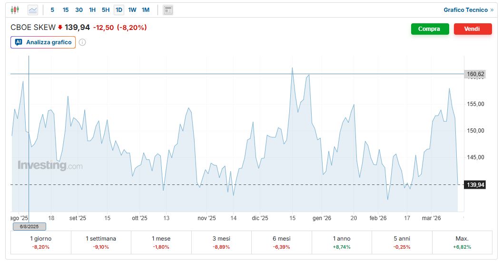
Task: Select the 1 mese performance range
Action: (161, 242)
